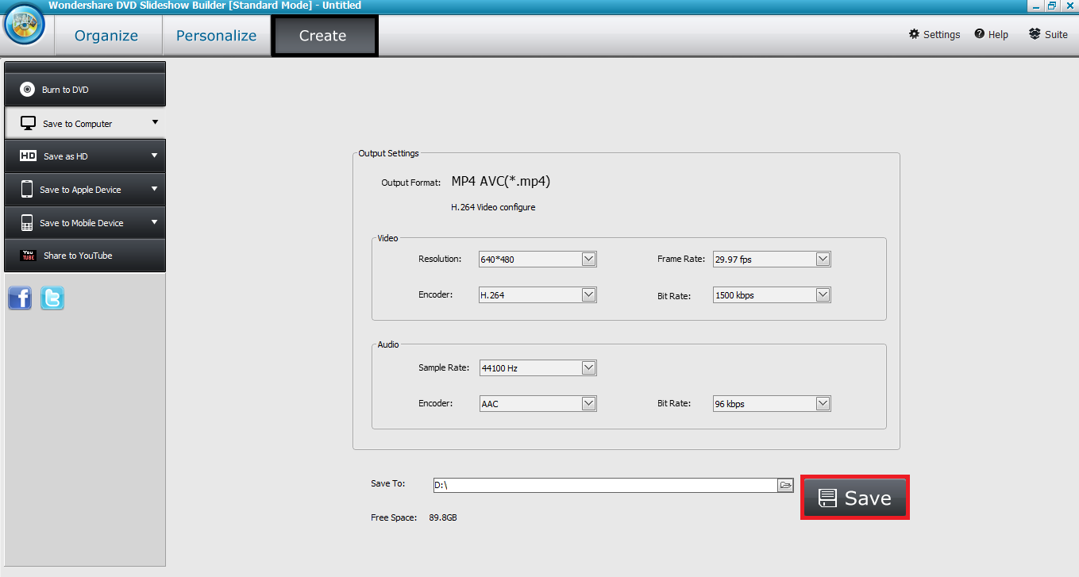Open the Help menu
Image resolution: width=1079 pixels, height=577 pixels.
[992, 34]
